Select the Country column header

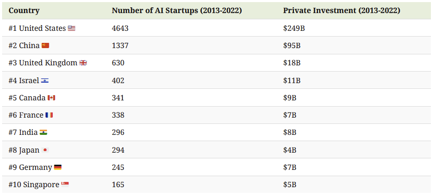click(x=24, y=10)
